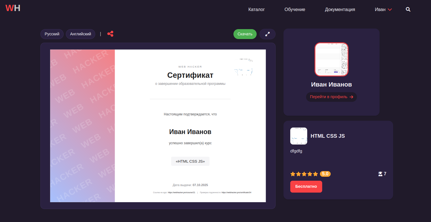This screenshot has height=222, width=431.
Task: Open the Каталог menu
Action: pyautogui.click(x=256, y=9)
